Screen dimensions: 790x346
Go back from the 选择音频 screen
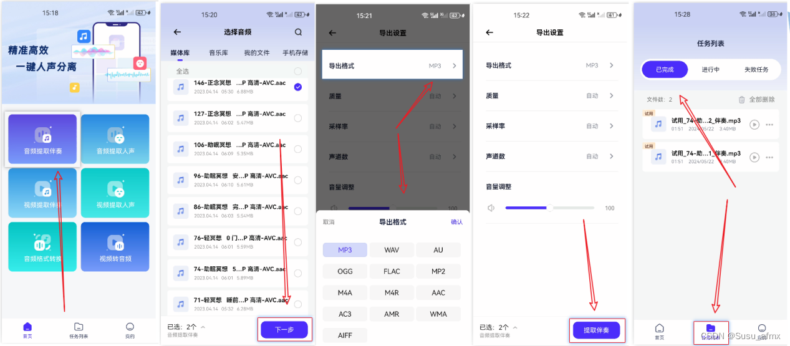pos(177,32)
